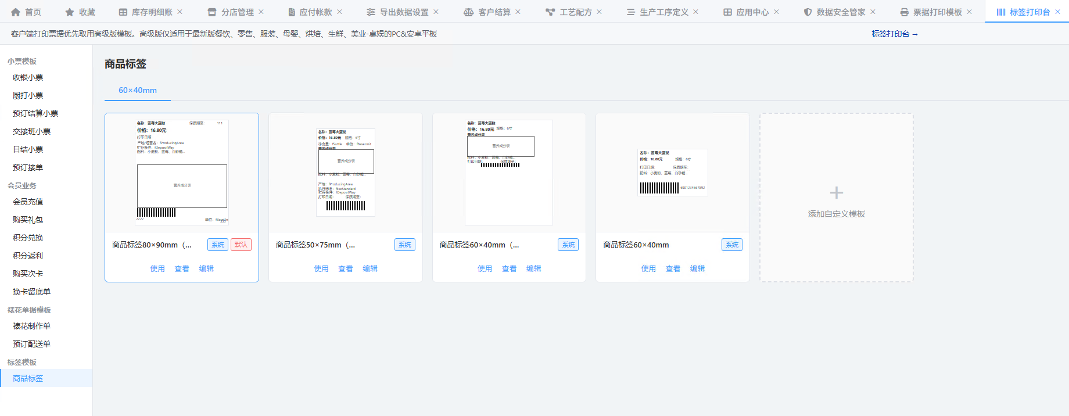Open 交接班小票 template
This screenshot has width=1069, height=416.
tap(31, 131)
